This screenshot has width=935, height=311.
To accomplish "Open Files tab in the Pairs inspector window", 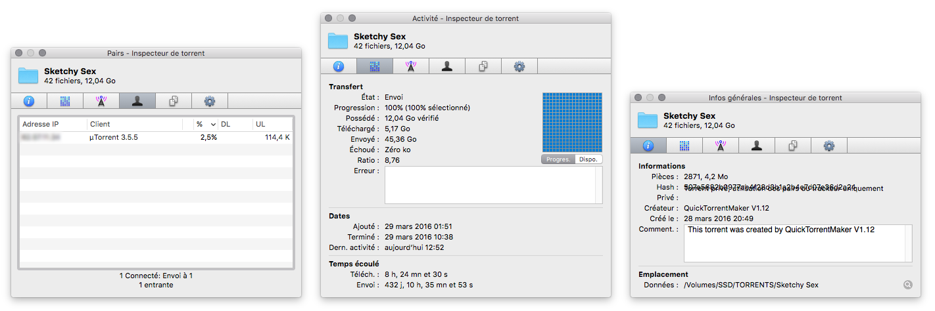I will coord(174,101).
